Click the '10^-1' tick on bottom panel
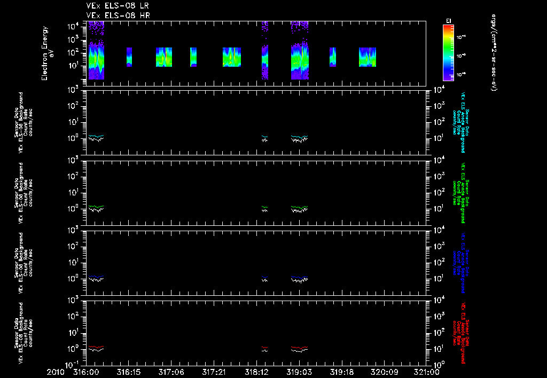The height and width of the screenshot is (378, 547). 72,365
